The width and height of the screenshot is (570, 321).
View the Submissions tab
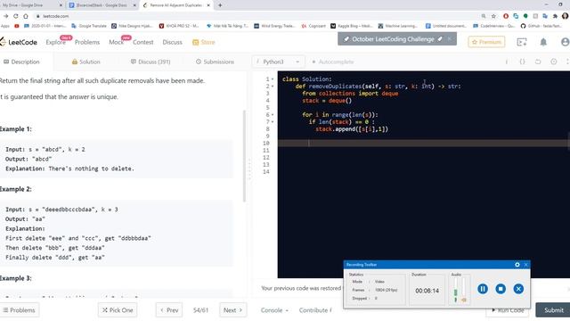[215, 62]
